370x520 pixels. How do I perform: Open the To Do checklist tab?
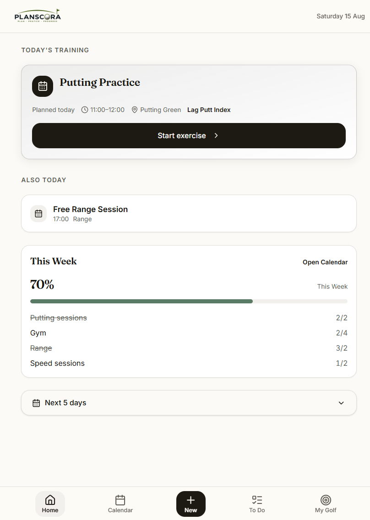pos(257,504)
